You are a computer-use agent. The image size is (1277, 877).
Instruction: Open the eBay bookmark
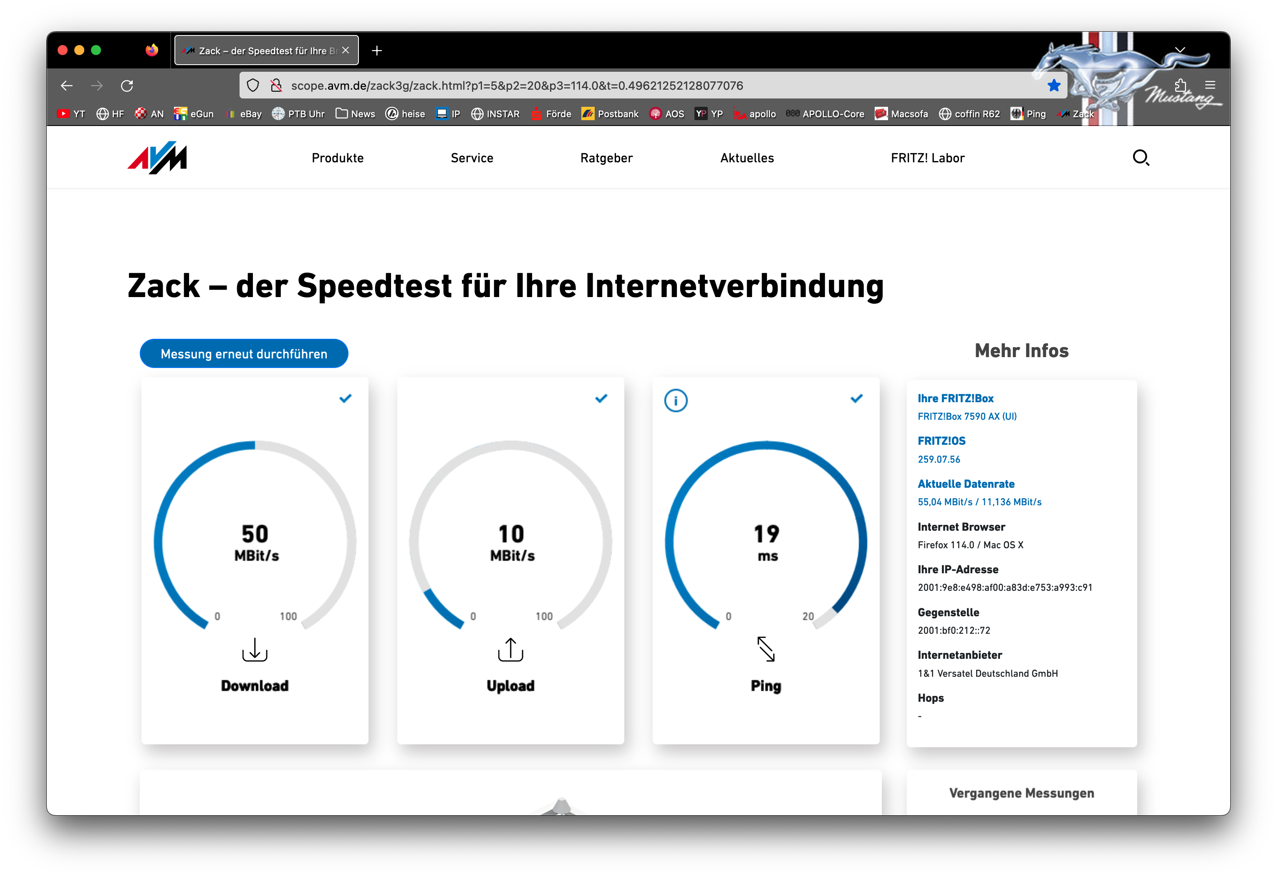point(242,114)
